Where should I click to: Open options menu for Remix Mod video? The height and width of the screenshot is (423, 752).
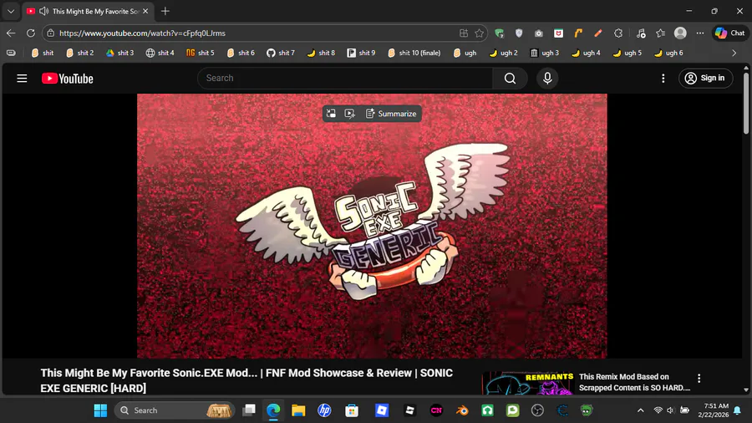point(699,379)
